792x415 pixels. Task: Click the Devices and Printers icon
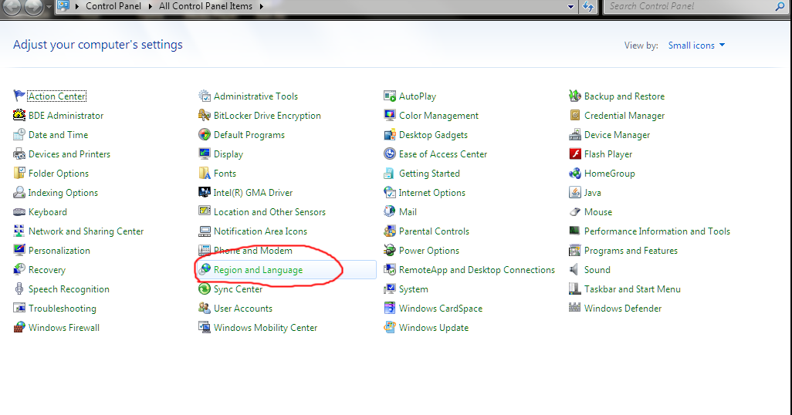click(19, 154)
